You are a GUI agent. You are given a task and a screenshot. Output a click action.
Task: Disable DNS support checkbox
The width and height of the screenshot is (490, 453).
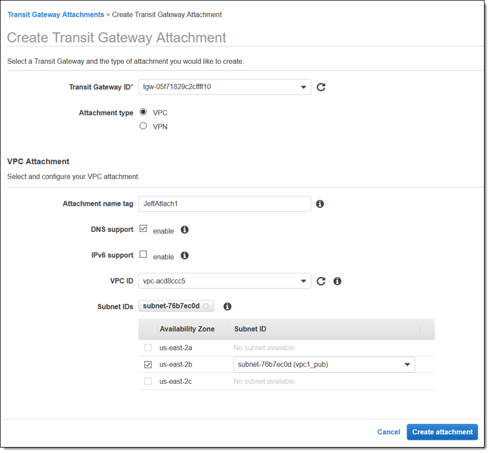(x=143, y=229)
